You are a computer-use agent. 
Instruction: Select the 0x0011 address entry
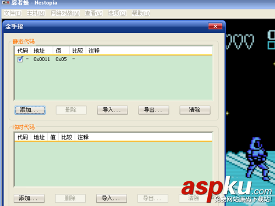(x=42, y=59)
